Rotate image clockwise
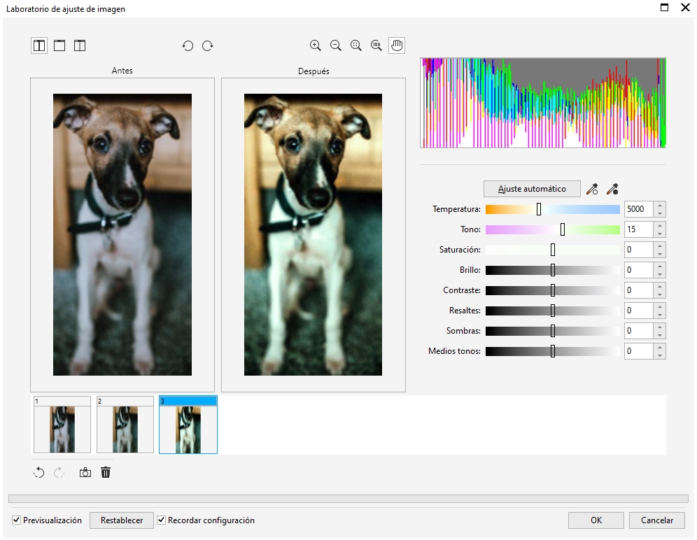The width and height of the screenshot is (697, 540). (208, 46)
